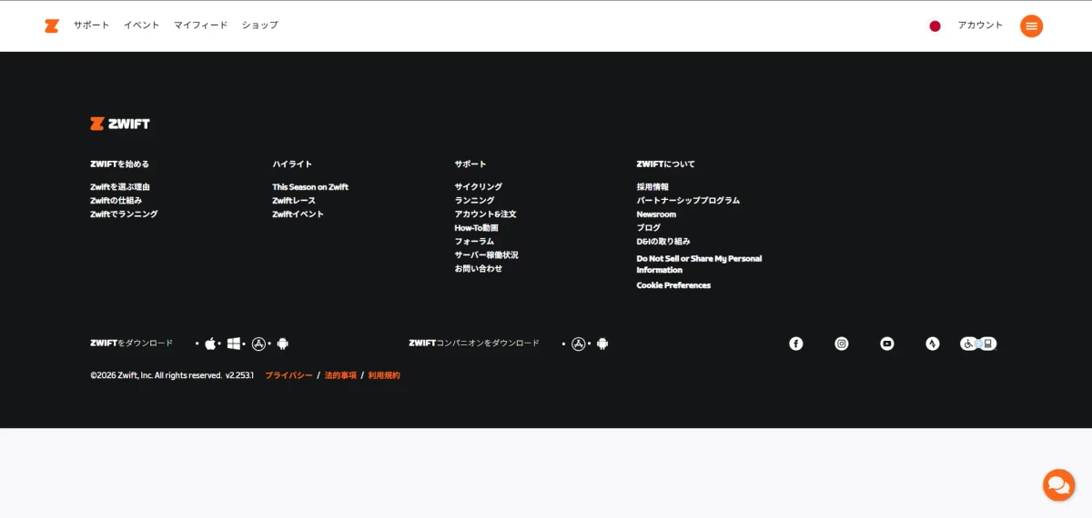Open the ブログ link
The height and width of the screenshot is (518, 1092).
649,228
